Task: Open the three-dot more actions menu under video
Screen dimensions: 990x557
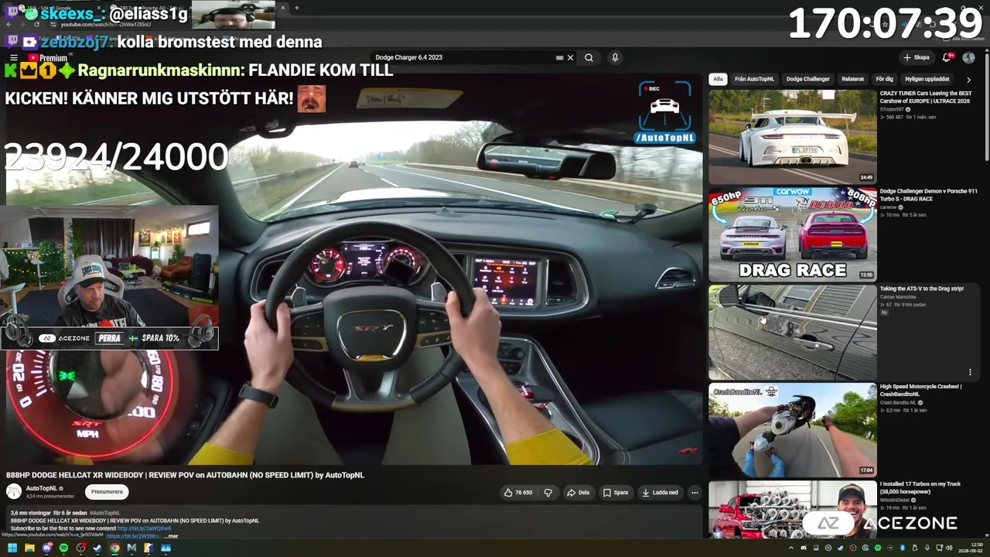Action: click(x=695, y=492)
